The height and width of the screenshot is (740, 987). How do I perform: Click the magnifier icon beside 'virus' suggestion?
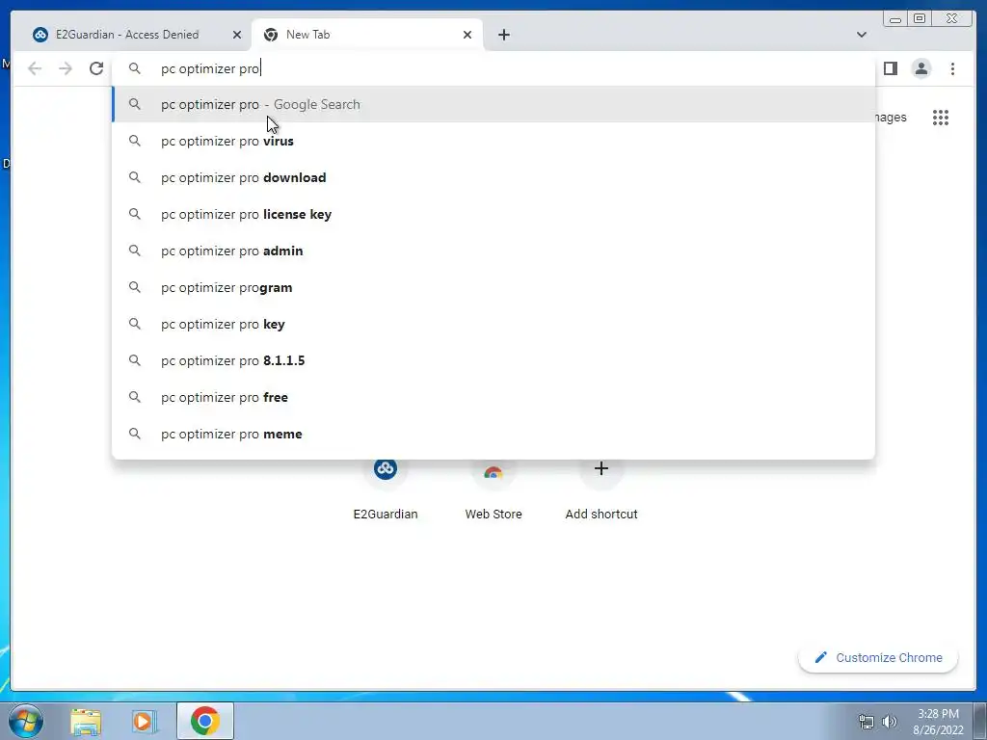135,141
